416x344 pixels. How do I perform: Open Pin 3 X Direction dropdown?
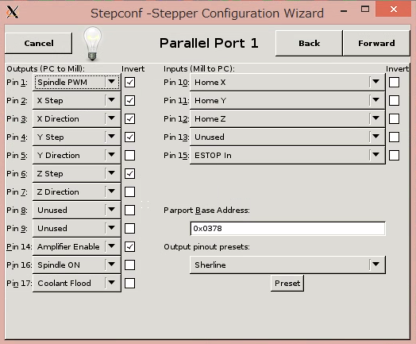point(77,119)
